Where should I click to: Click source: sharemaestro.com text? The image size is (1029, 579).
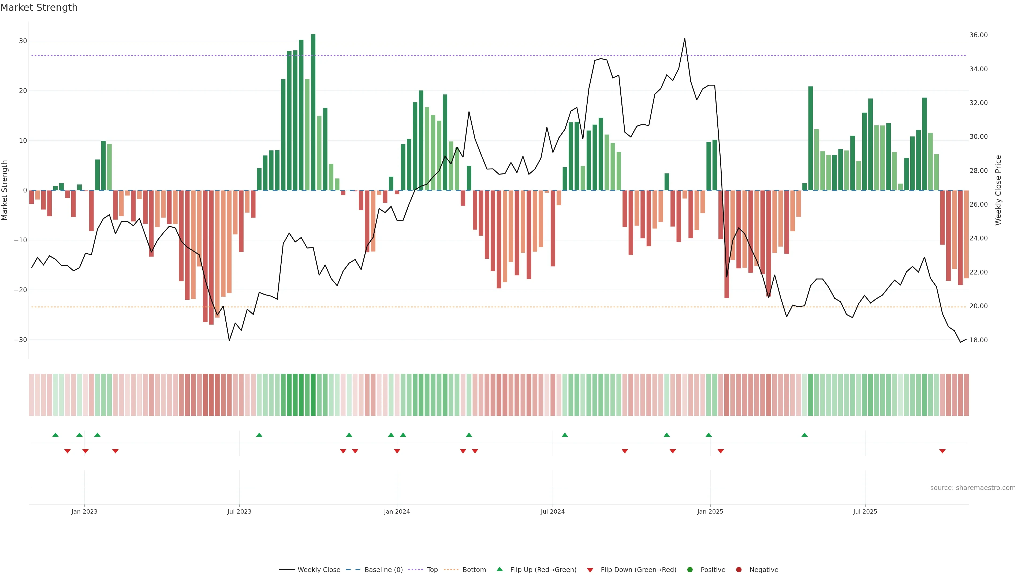[973, 488]
